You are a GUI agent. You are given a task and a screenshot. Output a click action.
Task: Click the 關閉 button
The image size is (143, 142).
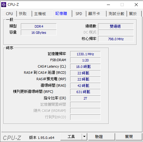(129, 137)
